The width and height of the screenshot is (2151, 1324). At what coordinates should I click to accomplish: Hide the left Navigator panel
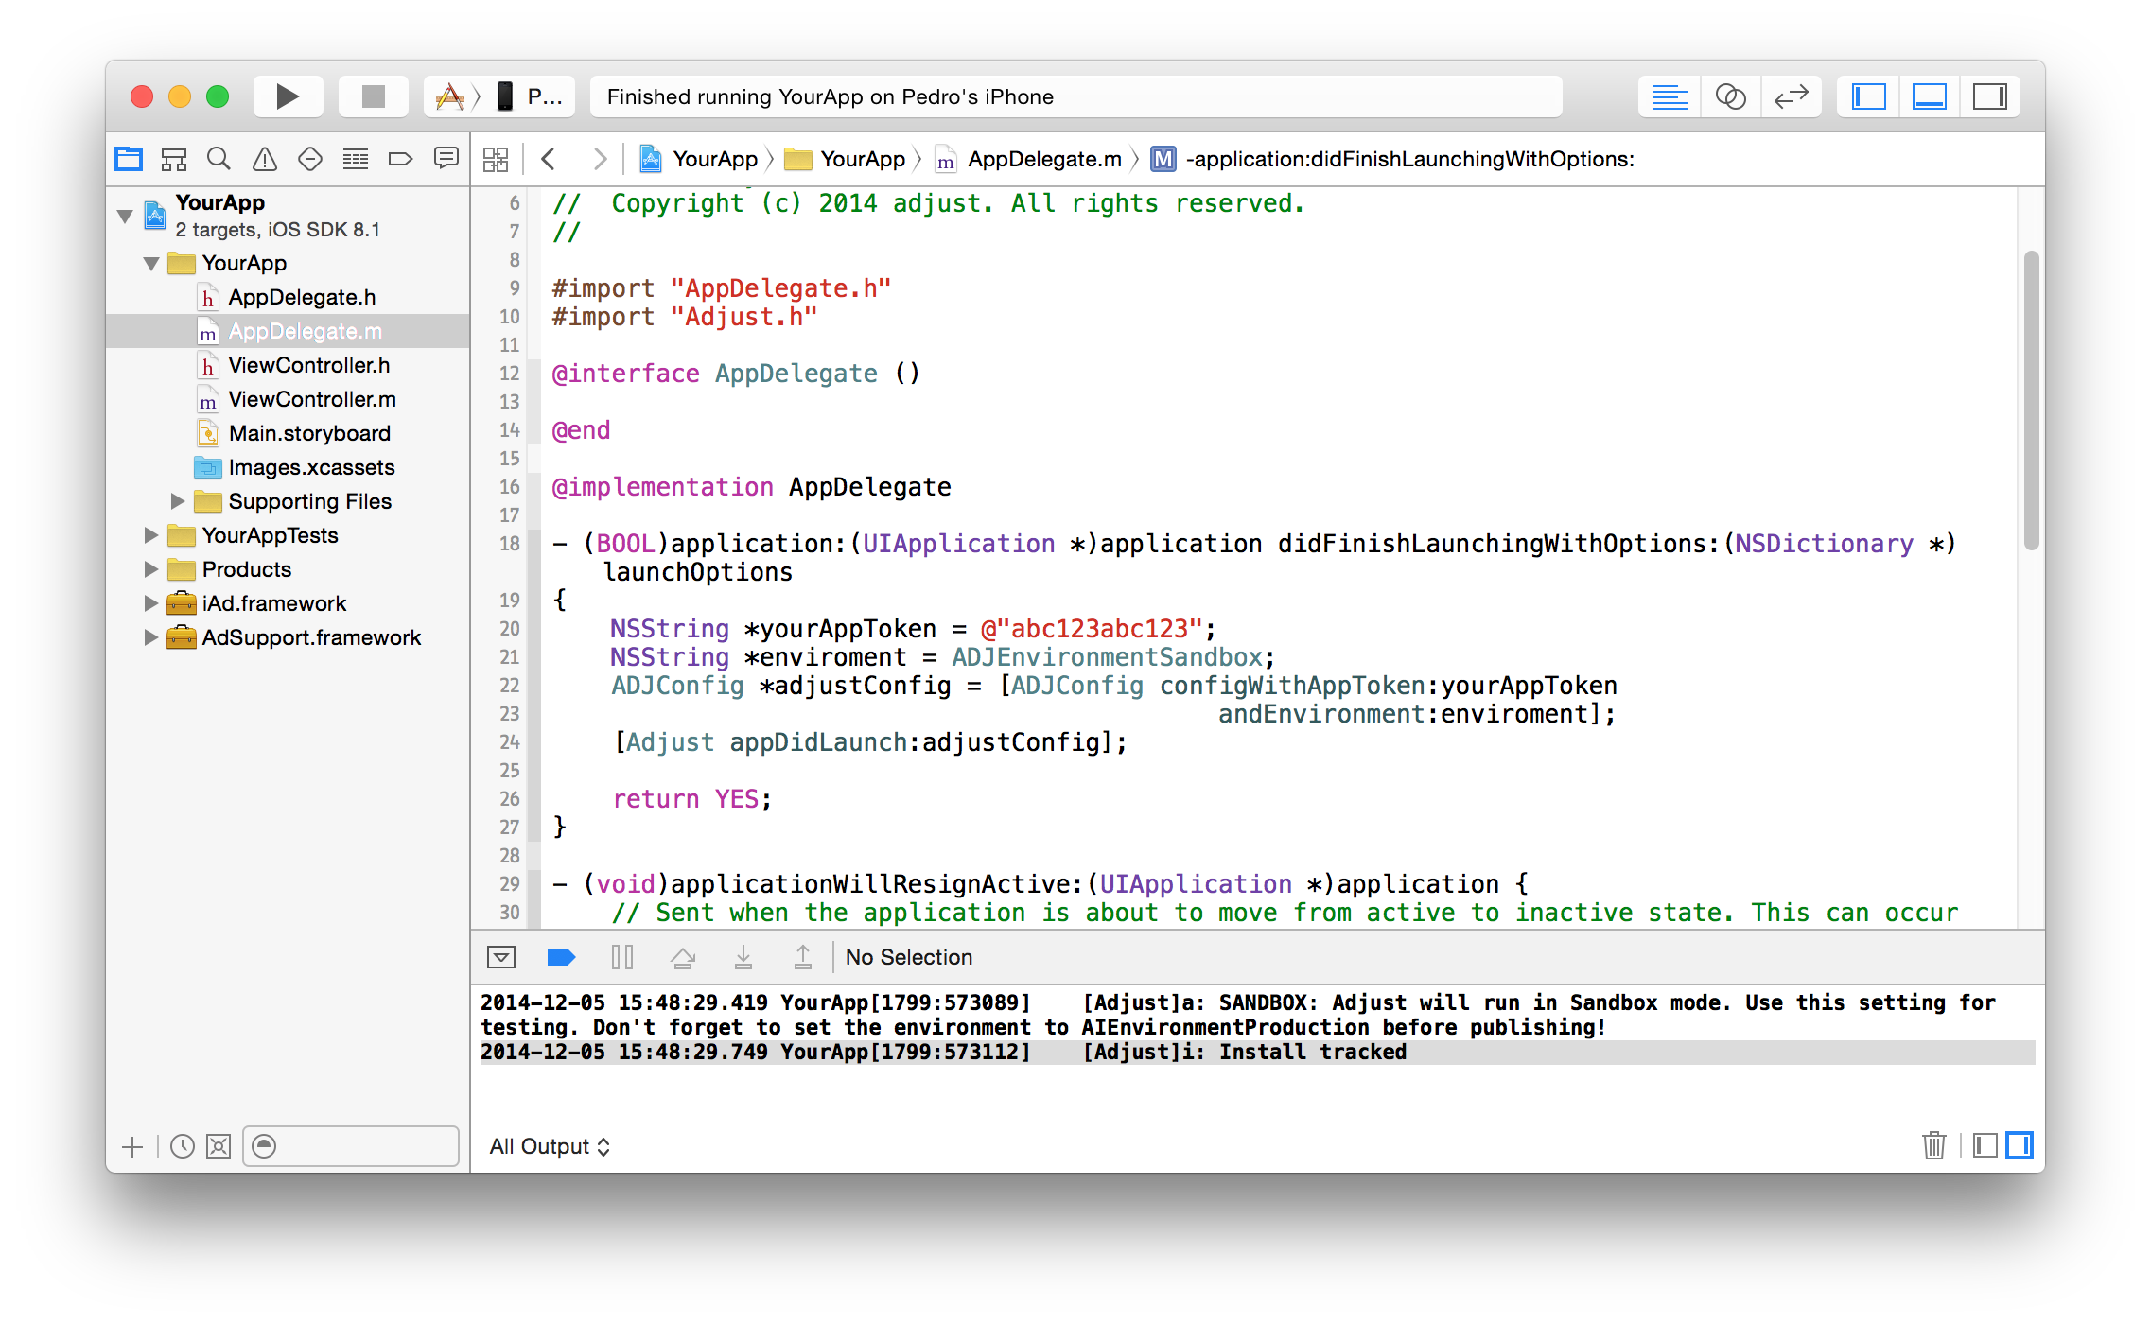tap(1868, 96)
